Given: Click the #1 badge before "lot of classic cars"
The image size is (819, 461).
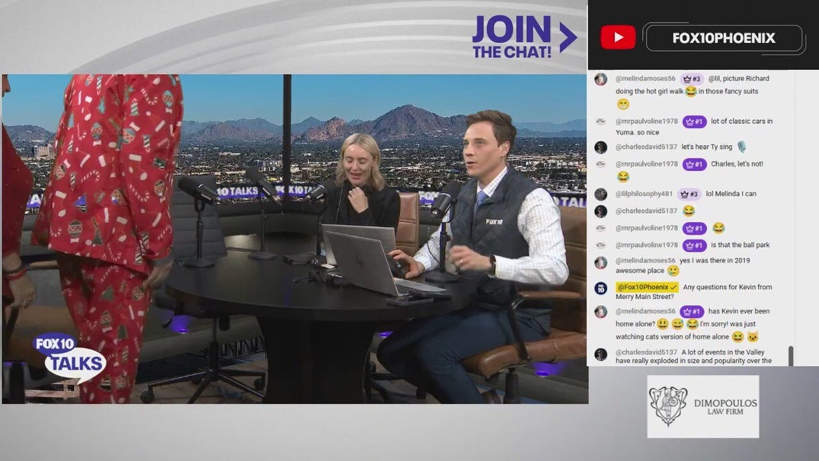Looking at the screenshot, I should 694,122.
